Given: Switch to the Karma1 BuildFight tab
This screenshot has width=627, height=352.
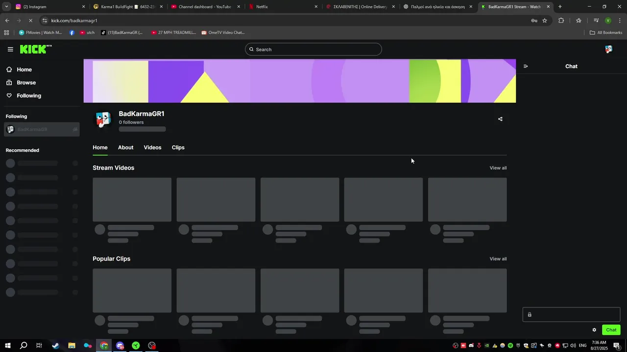Looking at the screenshot, I should point(127,7).
